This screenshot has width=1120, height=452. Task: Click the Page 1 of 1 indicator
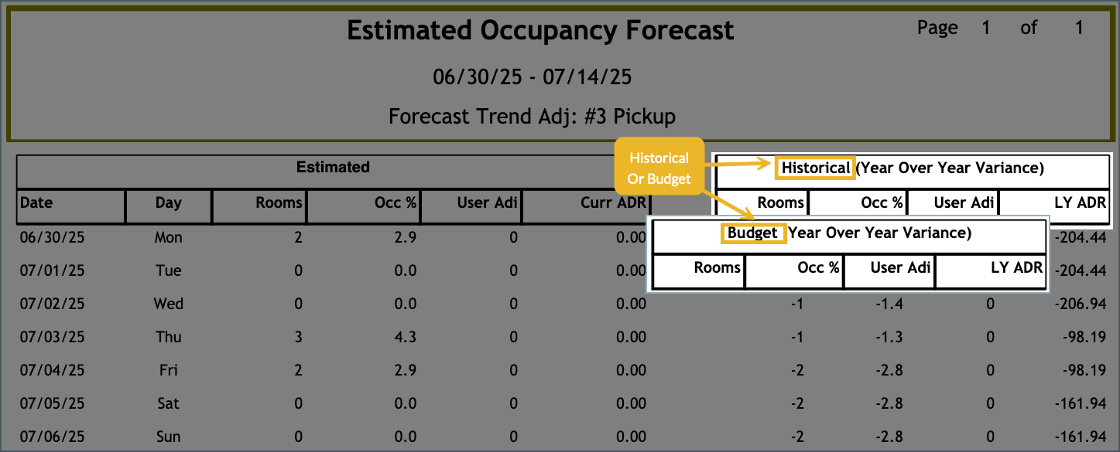(999, 28)
